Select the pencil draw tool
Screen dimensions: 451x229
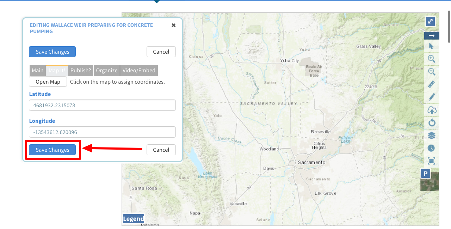(x=432, y=97)
